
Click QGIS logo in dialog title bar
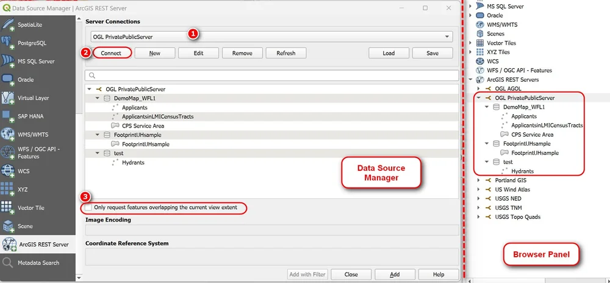[7, 8]
